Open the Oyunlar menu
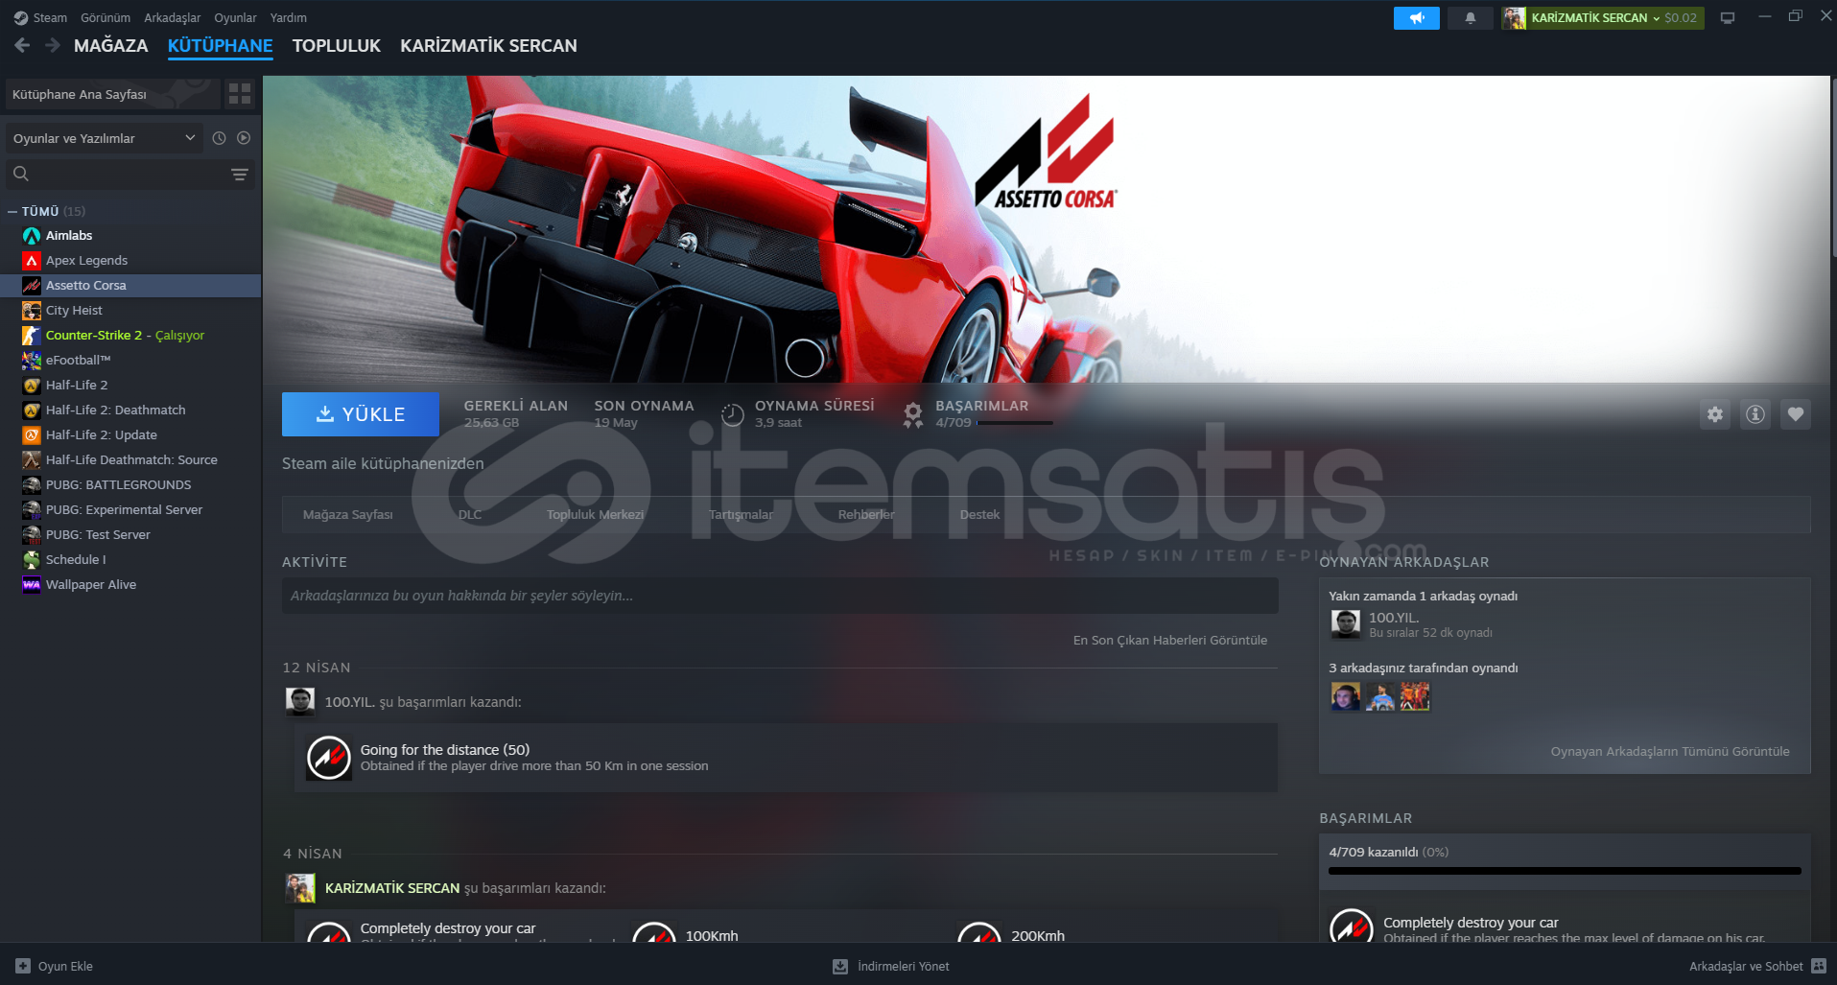Image resolution: width=1837 pixels, height=985 pixels. pyautogui.click(x=235, y=17)
